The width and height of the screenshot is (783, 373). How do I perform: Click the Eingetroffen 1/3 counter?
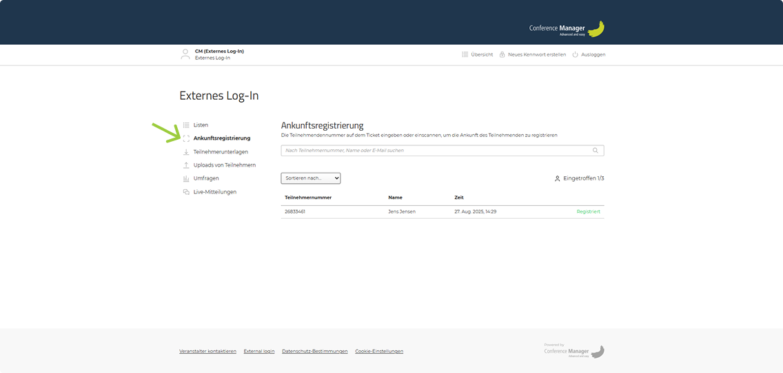click(x=584, y=178)
